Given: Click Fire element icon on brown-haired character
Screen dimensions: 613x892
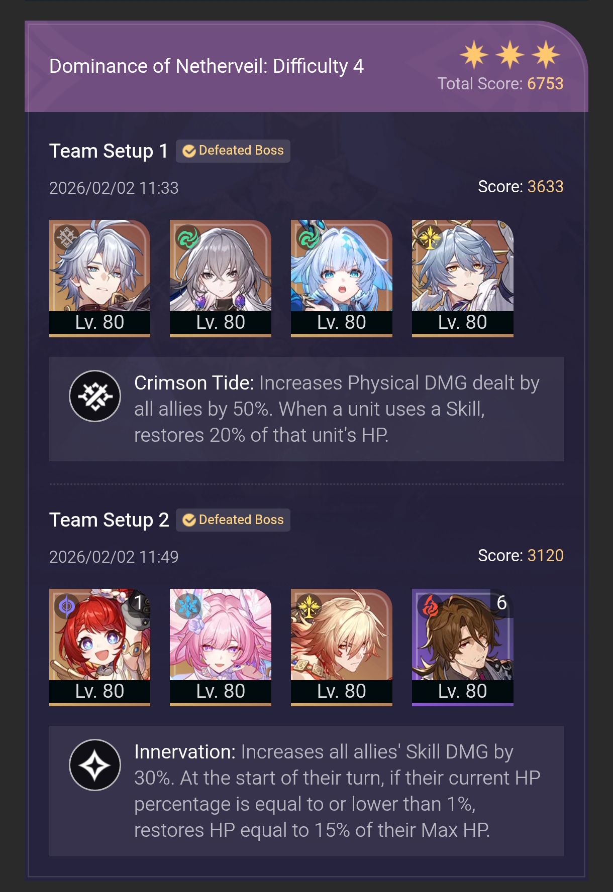Looking at the screenshot, I should (430, 606).
